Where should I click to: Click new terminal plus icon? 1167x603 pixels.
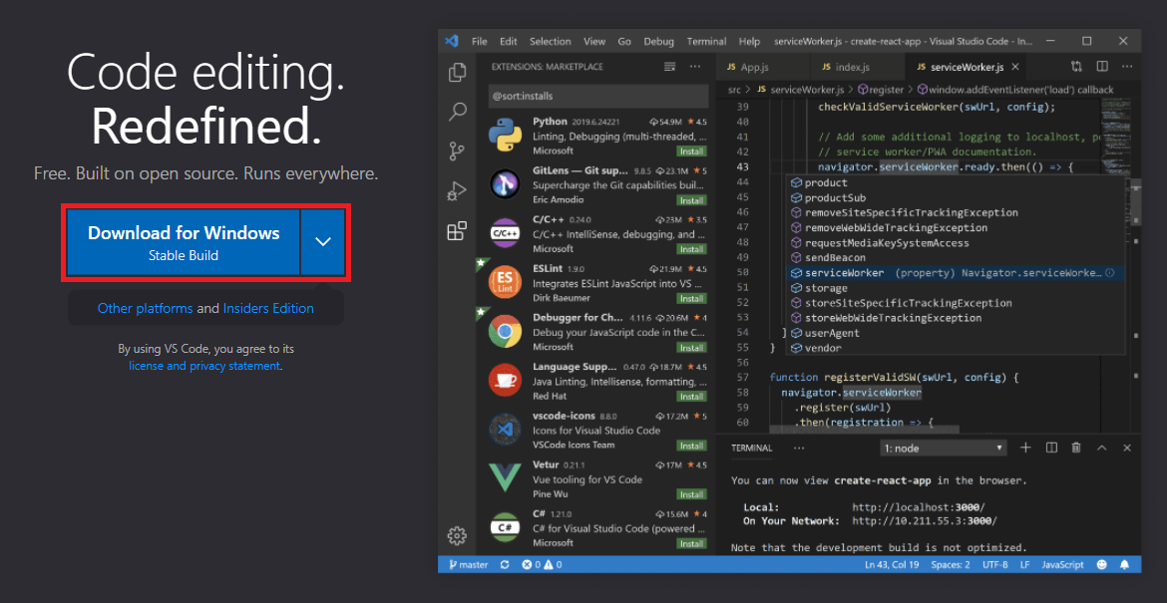(1025, 448)
